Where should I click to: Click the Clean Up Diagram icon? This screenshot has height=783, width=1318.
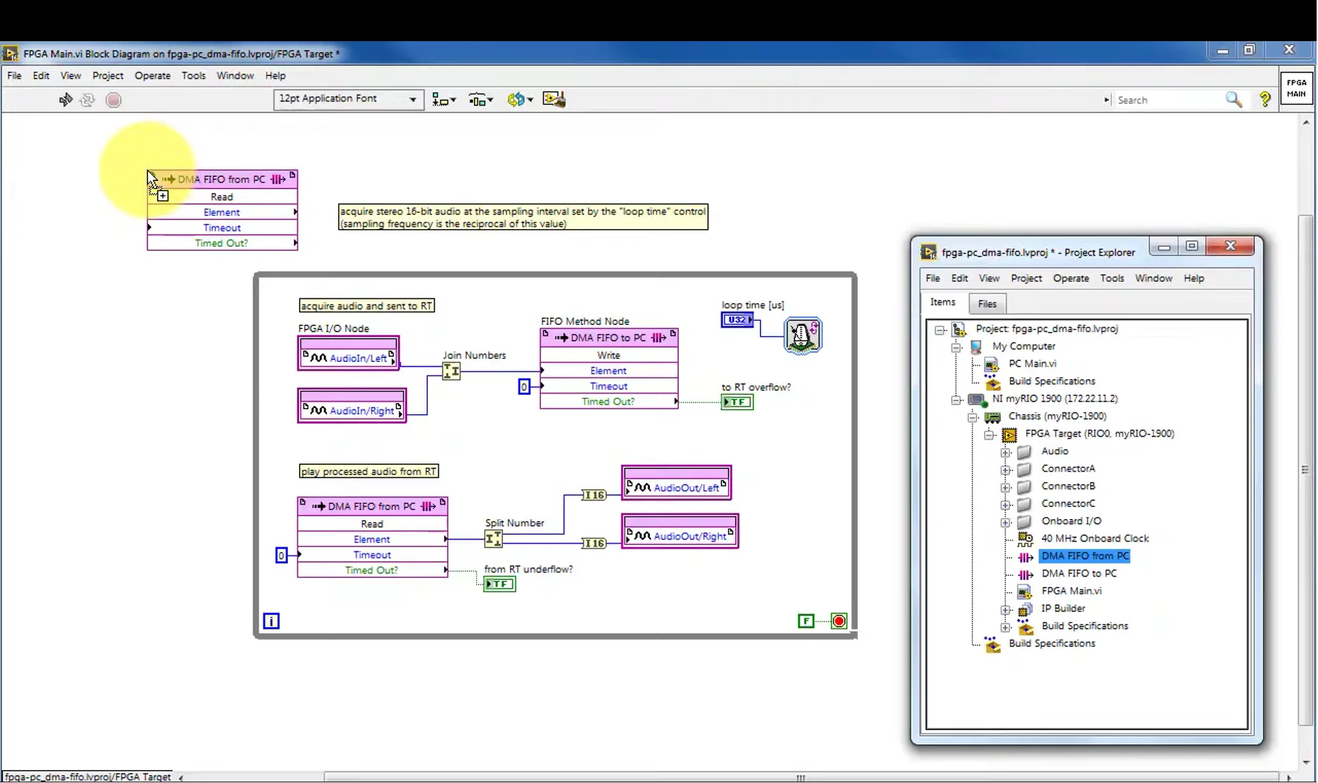(x=553, y=100)
